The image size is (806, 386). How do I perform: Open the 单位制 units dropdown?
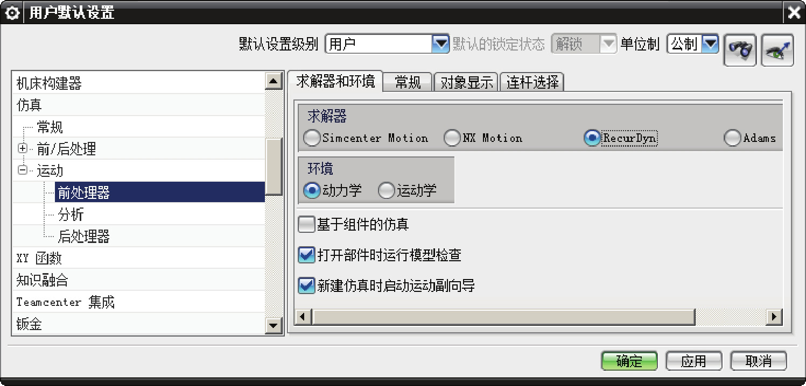tap(710, 44)
